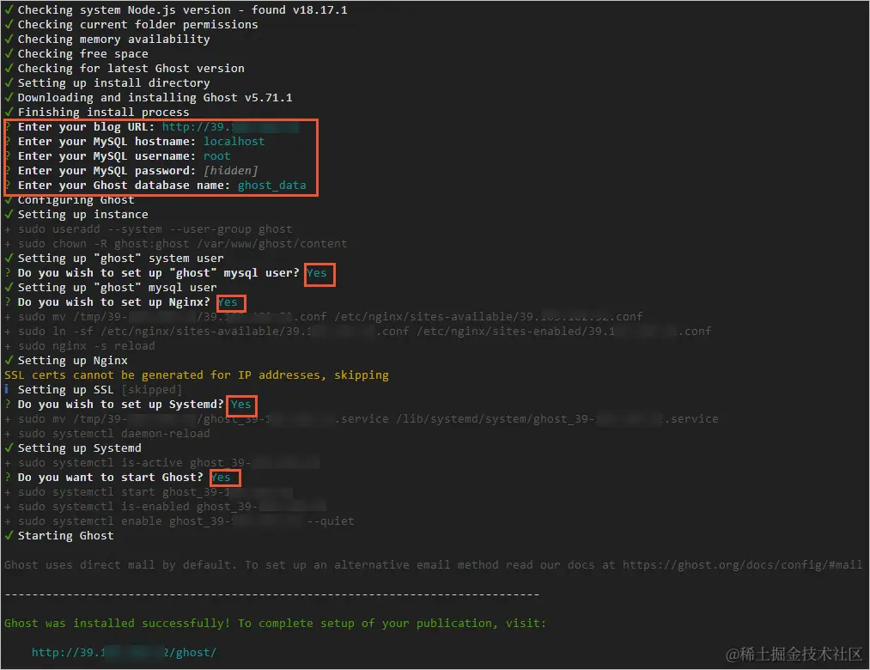
Task: Click line 'sudo useradd --system --user-group ghost'
Action: coord(148,229)
